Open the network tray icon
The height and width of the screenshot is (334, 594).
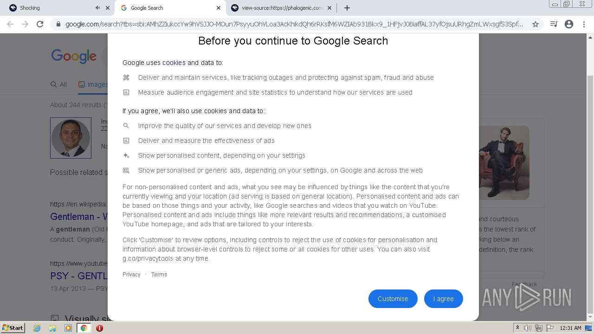(539, 328)
